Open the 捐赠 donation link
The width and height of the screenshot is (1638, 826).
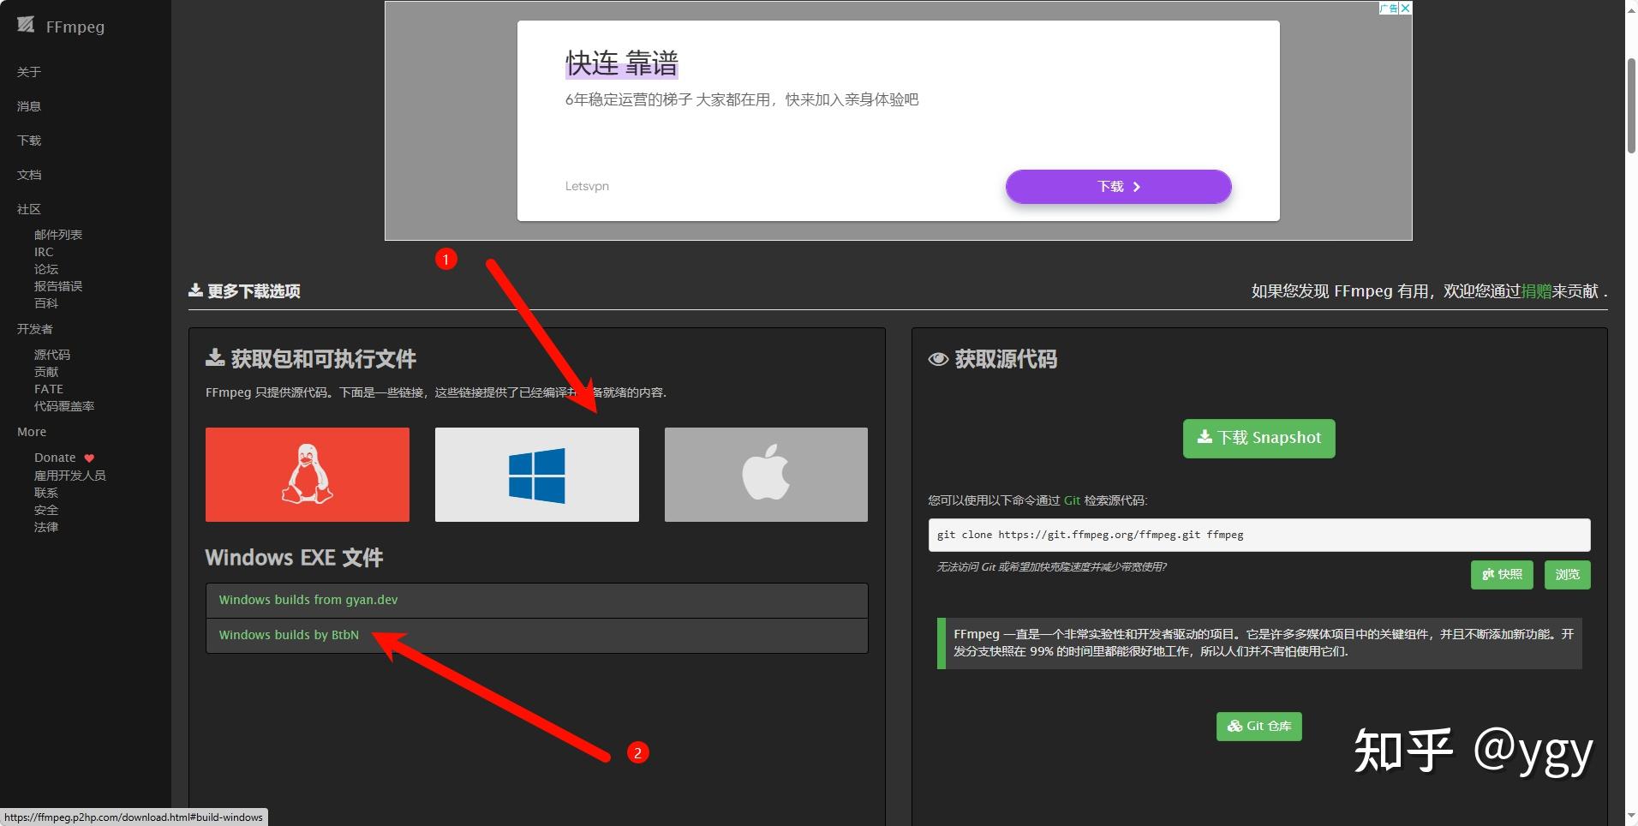pos(1538,290)
